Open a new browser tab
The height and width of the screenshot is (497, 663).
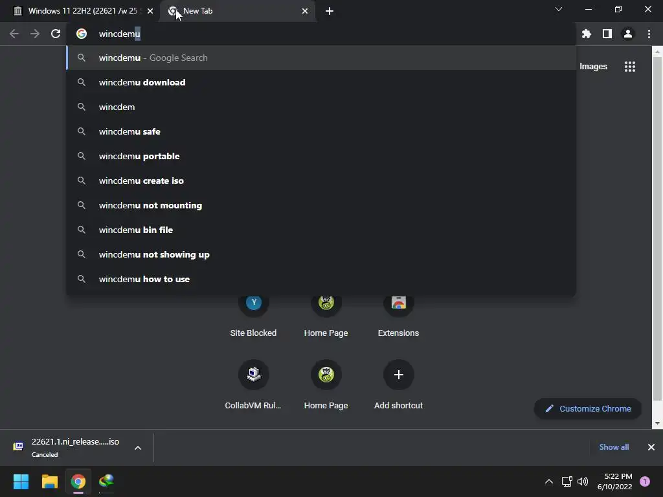(330, 11)
